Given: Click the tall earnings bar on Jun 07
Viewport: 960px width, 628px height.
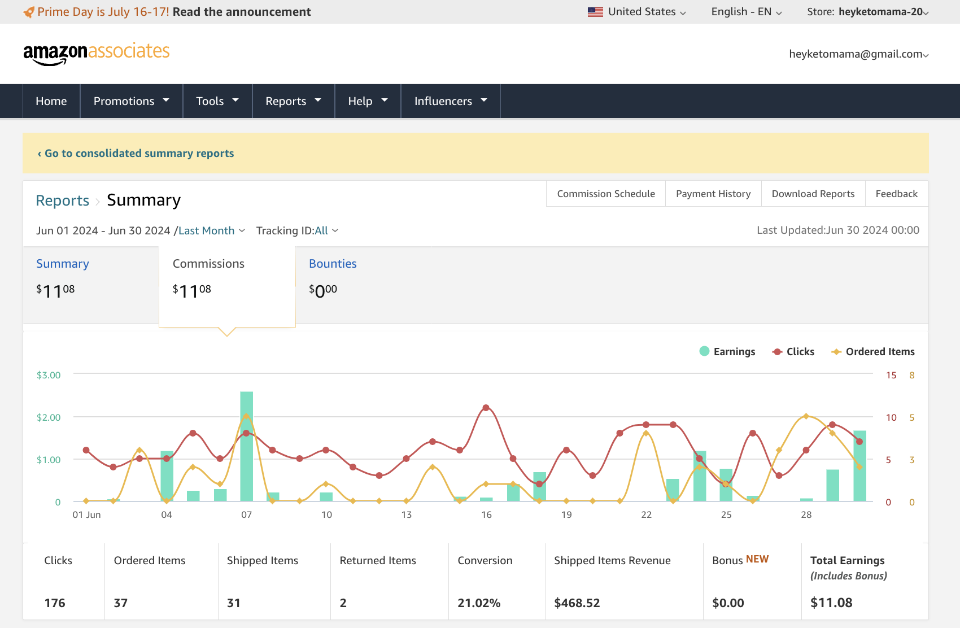Looking at the screenshot, I should point(246,446).
